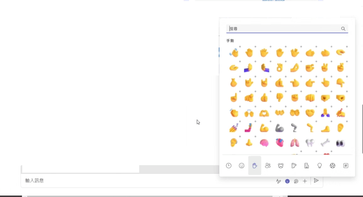Image resolution: width=363 pixels, height=197 pixels.
Task: Insert the lungs emoji
Action: (x=295, y=143)
